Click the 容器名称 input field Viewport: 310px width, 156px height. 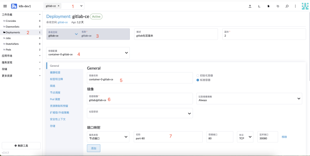(140, 78)
